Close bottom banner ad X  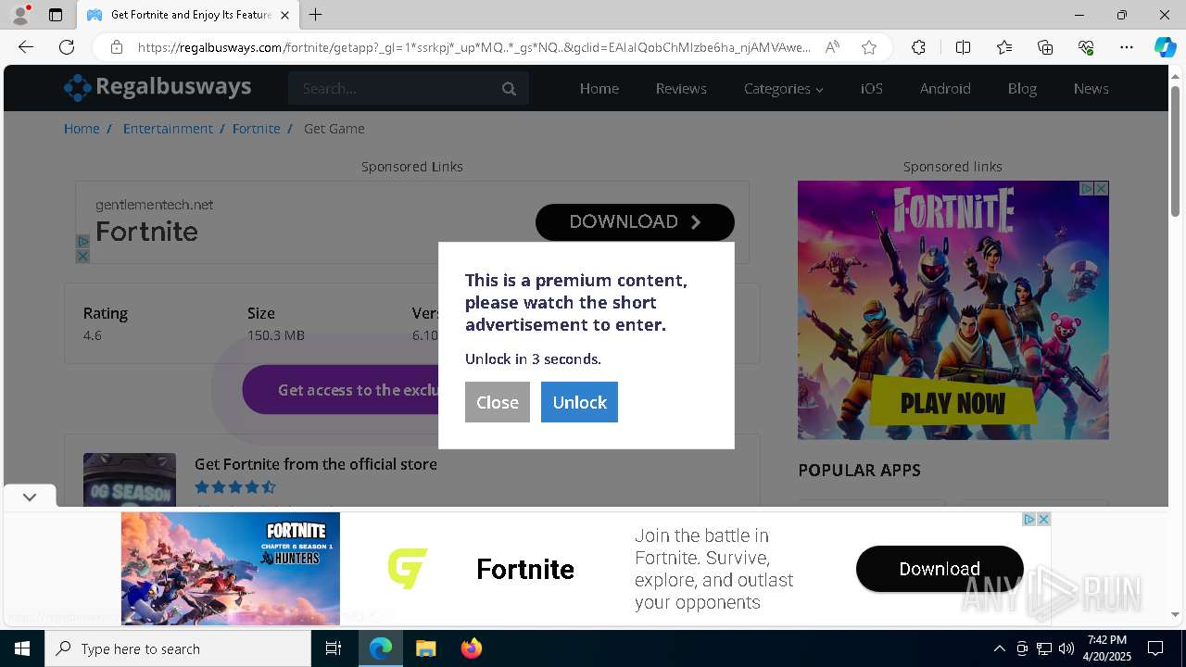coord(1043,519)
